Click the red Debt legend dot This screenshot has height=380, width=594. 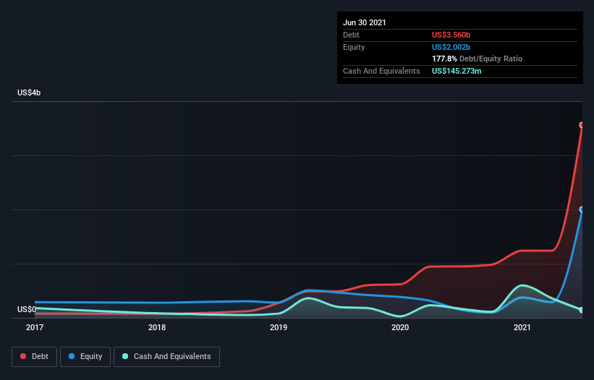point(23,356)
